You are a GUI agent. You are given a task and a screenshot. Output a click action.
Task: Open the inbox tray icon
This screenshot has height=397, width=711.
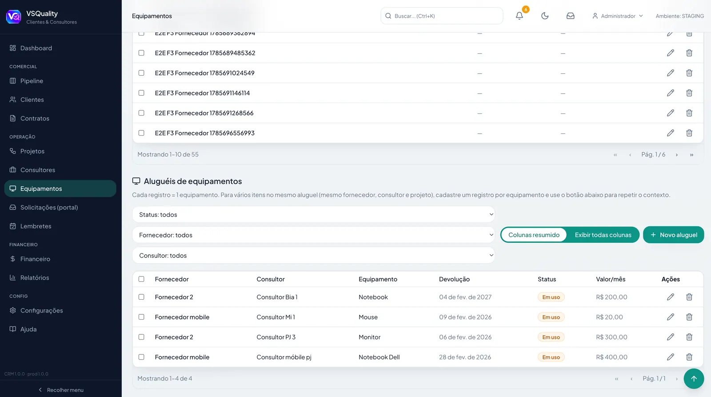(x=571, y=16)
